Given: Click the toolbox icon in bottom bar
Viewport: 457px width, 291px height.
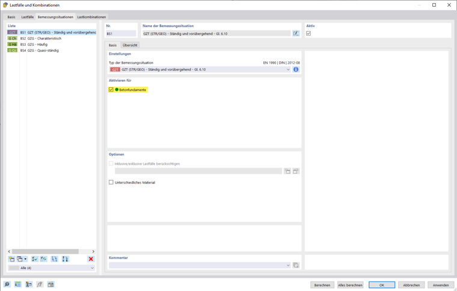Looking at the screenshot, I should point(51,284).
